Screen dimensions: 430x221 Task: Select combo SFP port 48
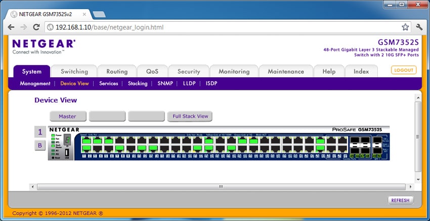(365, 150)
